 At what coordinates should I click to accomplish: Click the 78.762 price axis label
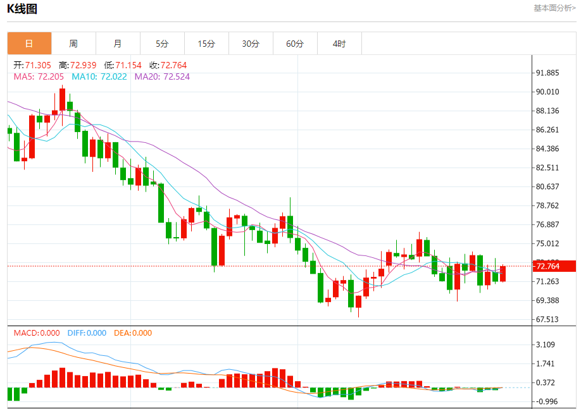547,205
